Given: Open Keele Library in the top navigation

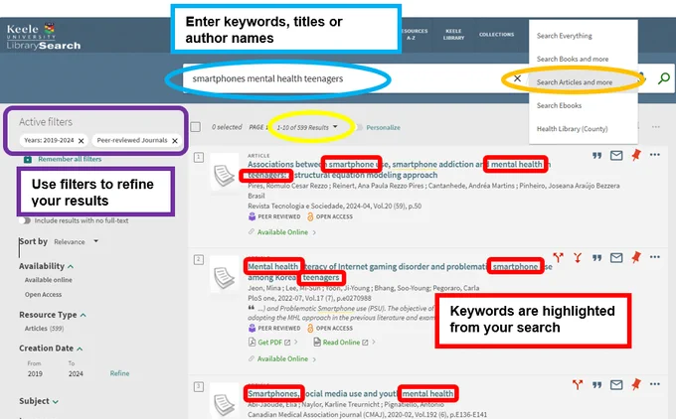Looking at the screenshot, I should [x=453, y=34].
